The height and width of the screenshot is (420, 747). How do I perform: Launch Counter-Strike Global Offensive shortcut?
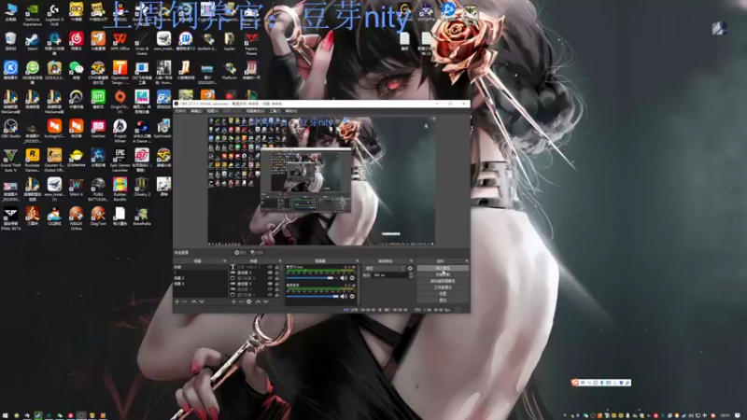tap(54, 160)
